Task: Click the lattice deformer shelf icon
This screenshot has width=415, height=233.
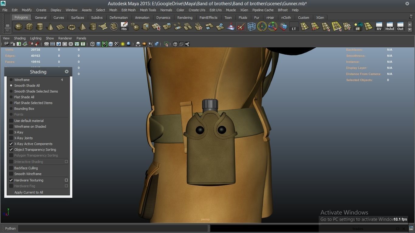Action: [x=251, y=27]
